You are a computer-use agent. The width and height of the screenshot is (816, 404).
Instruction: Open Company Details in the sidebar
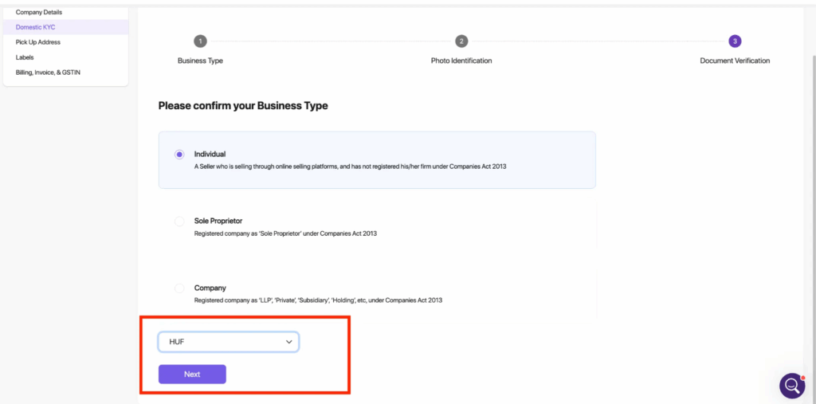coord(38,13)
